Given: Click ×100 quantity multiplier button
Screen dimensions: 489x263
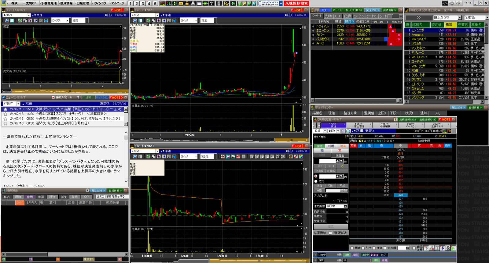Looking at the screenshot, I should pyautogui.click(x=319, y=171).
